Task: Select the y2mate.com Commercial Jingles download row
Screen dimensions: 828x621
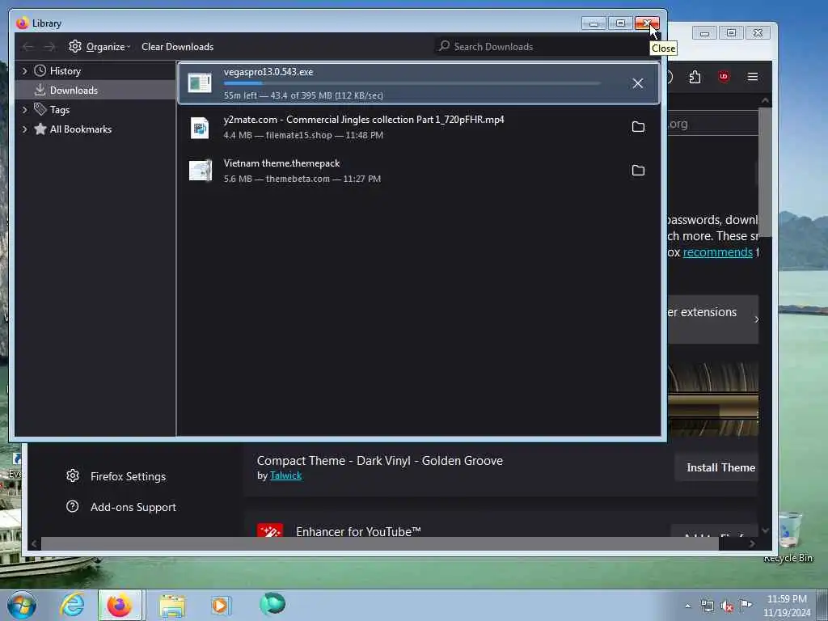Action: (x=419, y=127)
